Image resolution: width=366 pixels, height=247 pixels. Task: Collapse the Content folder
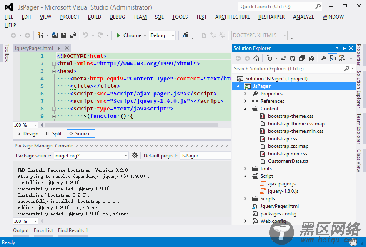point(245,109)
